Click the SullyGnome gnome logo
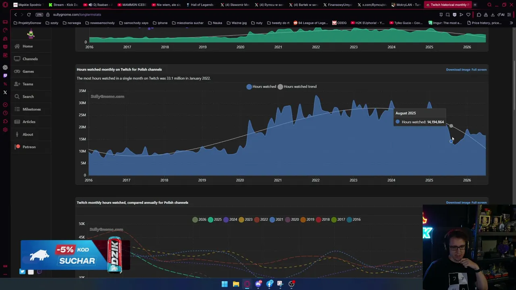The image size is (516, 290). (x=31, y=34)
